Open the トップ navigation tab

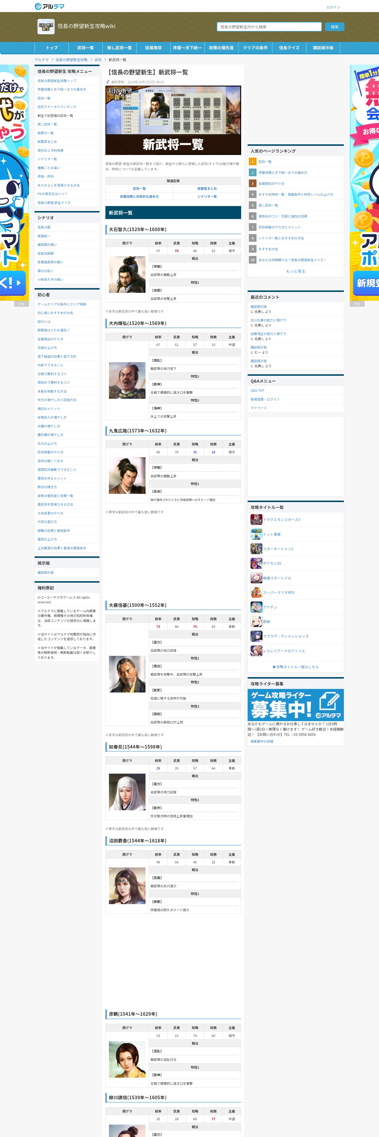click(x=52, y=48)
